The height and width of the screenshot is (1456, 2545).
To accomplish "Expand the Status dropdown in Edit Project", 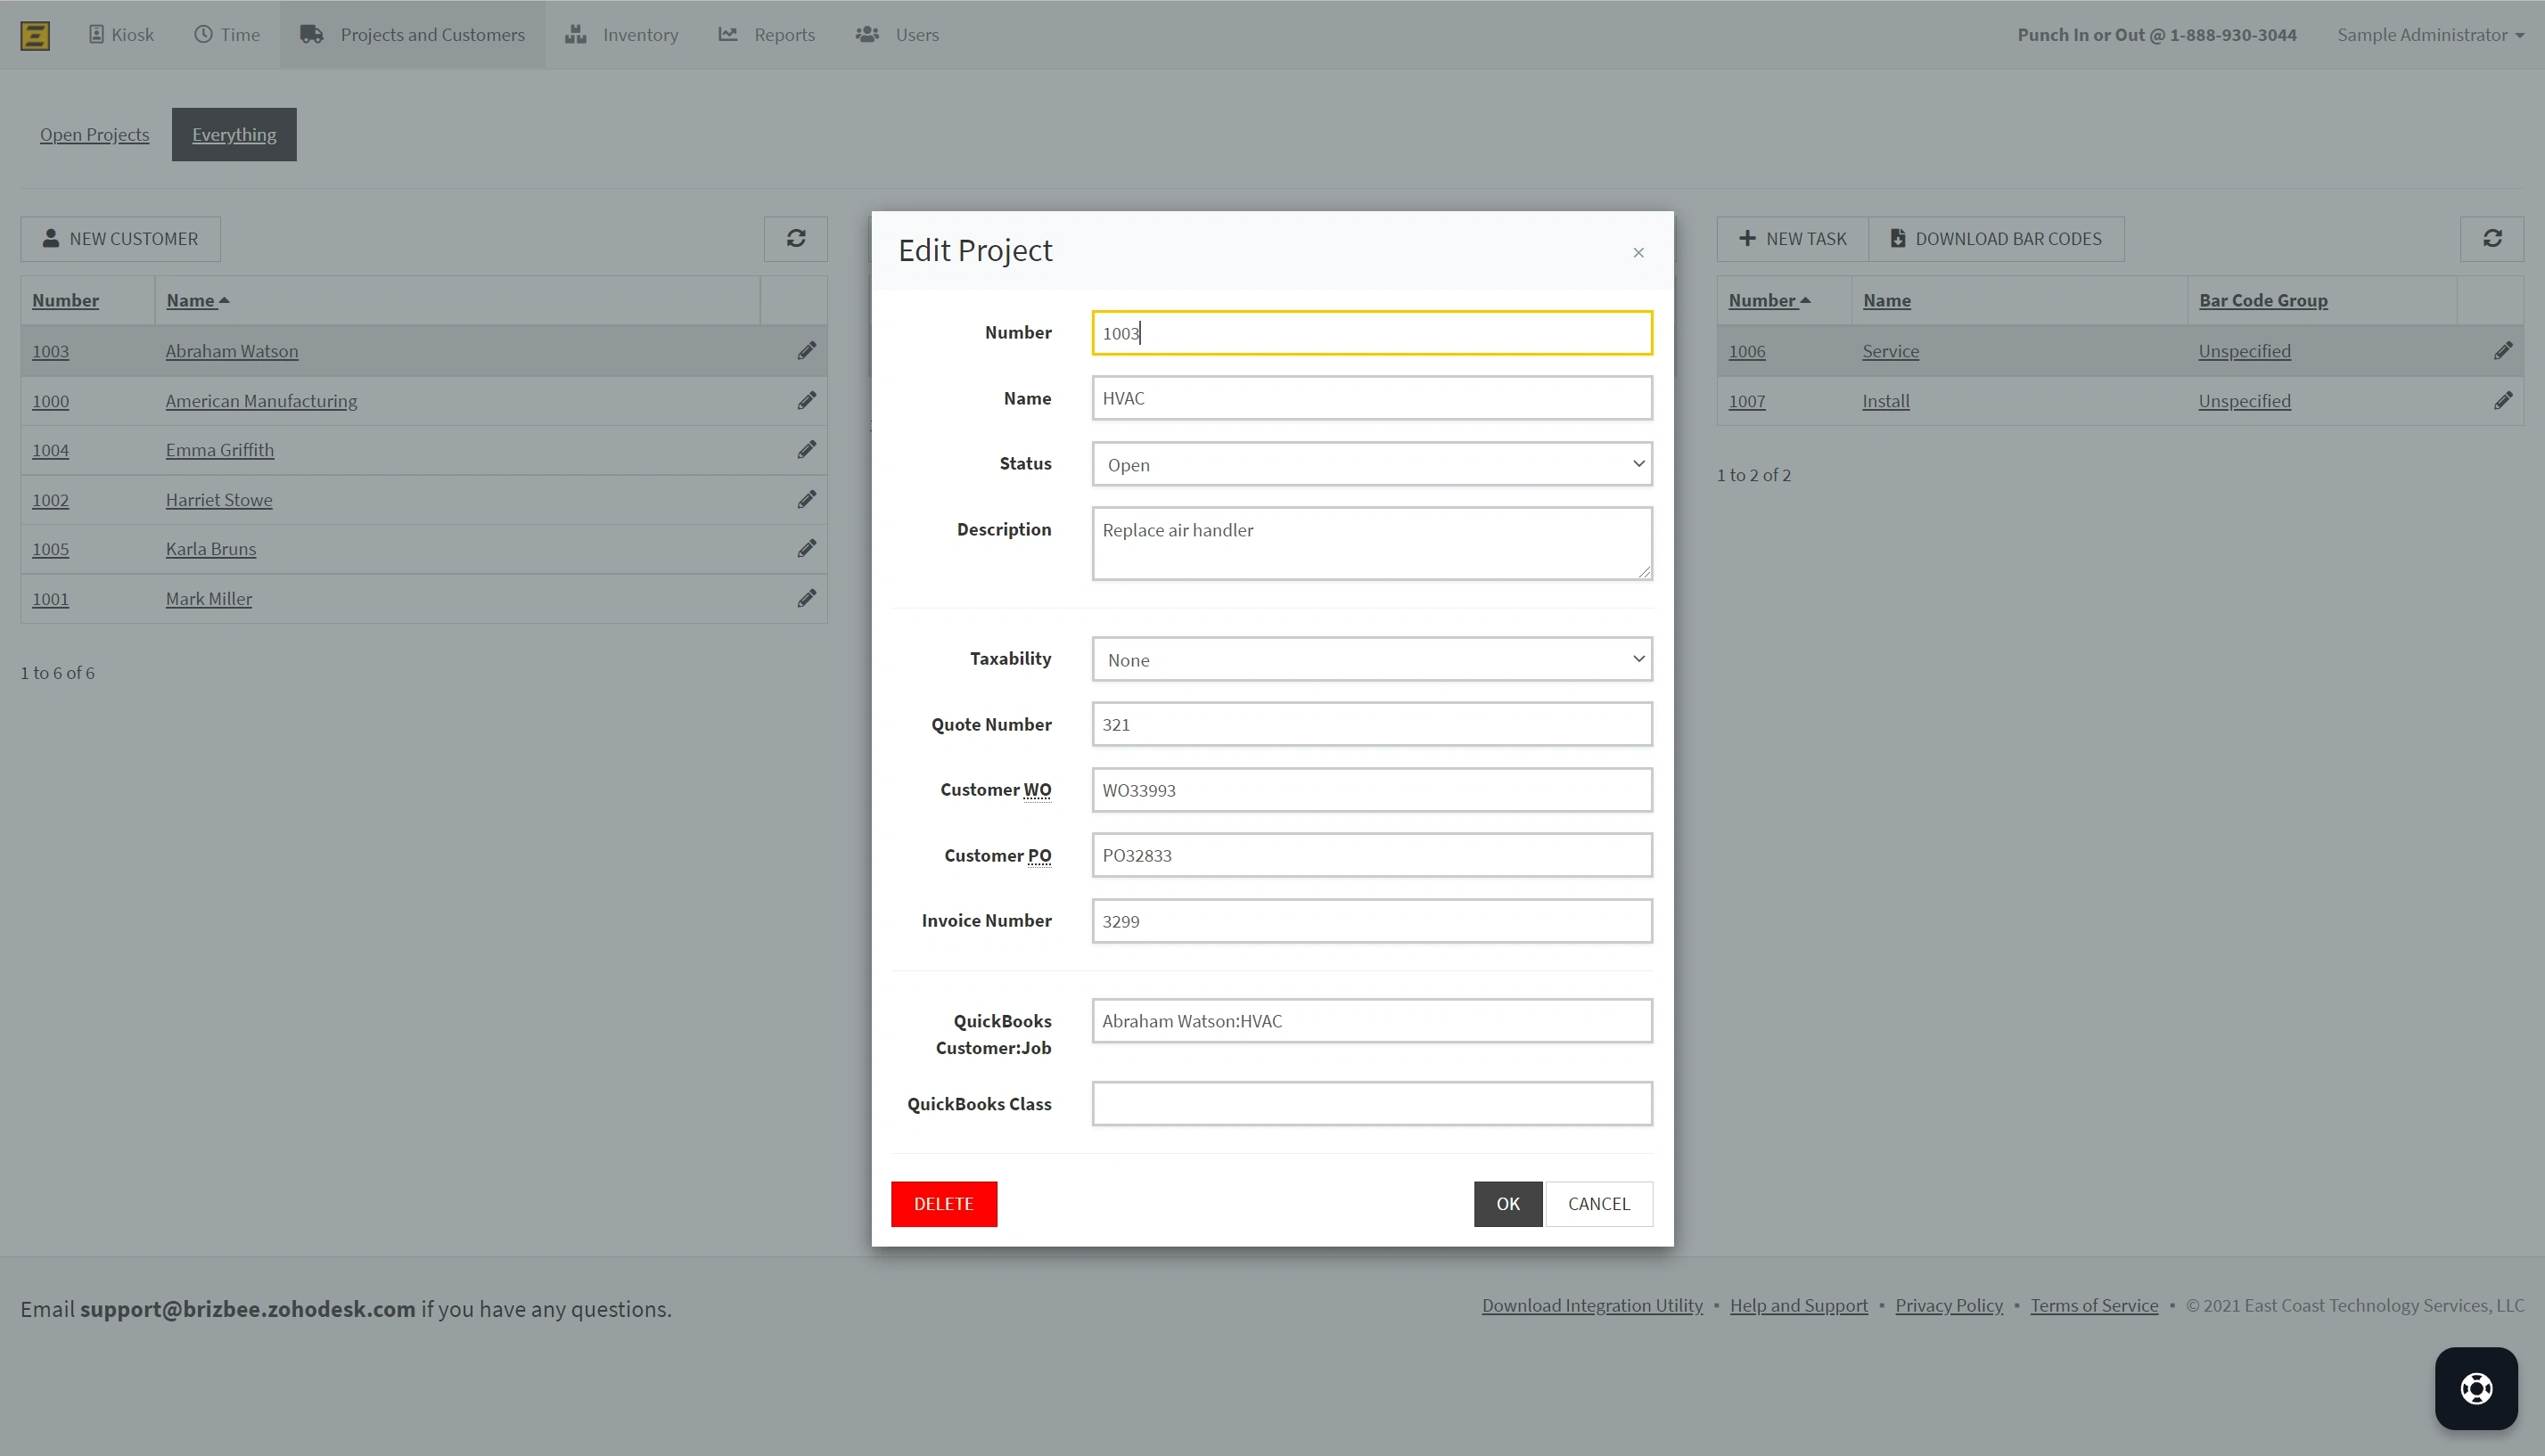I will 1372,463.
